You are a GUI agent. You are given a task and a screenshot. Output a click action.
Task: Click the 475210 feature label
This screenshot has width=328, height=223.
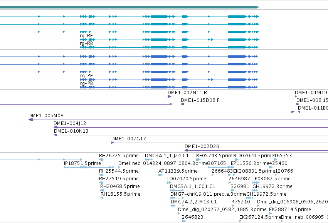click(241, 202)
